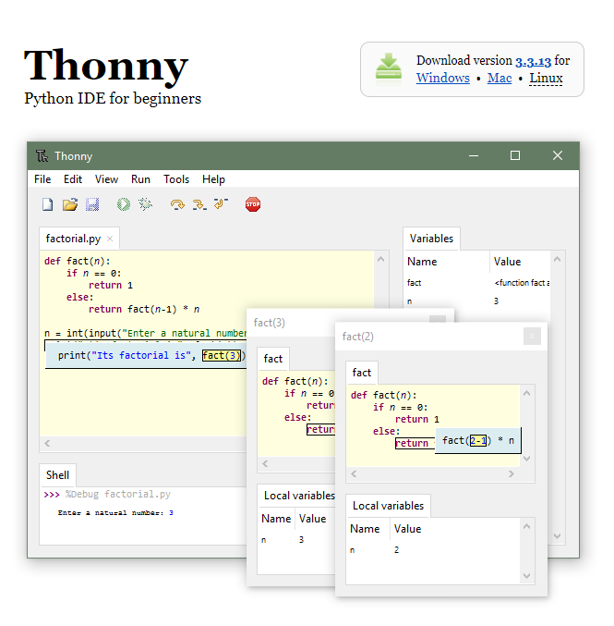Close the Thonny main window
The height and width of the screenshot is (626, 614).
coord(558,155)
